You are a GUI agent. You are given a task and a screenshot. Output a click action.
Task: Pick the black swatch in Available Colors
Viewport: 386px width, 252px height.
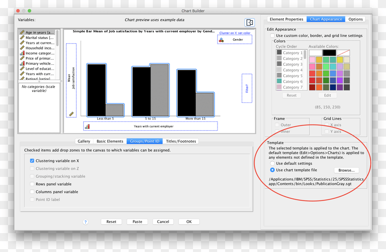click(329, 53)
